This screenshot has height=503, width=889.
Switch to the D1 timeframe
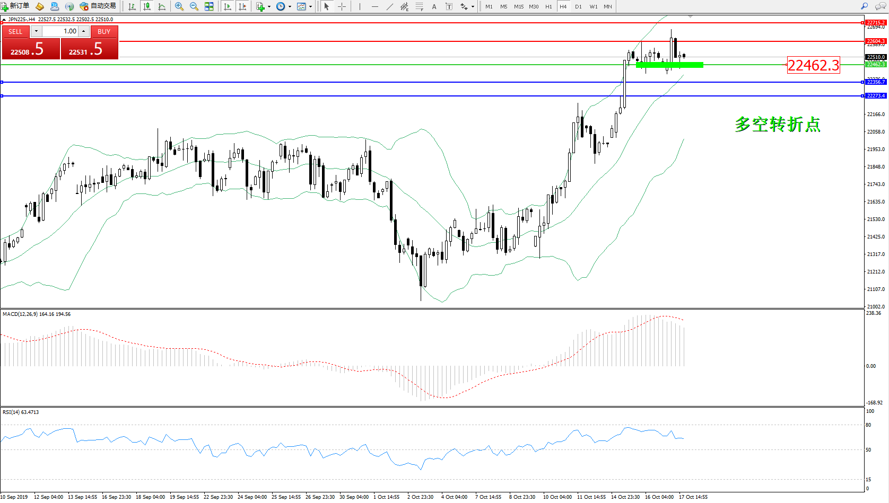[x=578, y=6]
